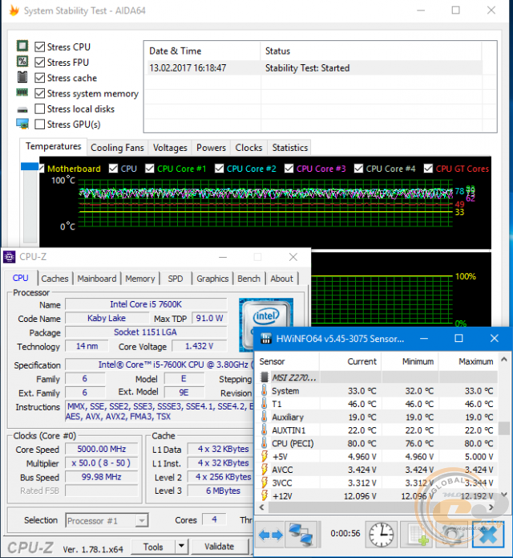Toggle CPU GT Cores graph checkbox
Image resolution: width=513 pixels, height=558 pixels.
click(x=428, y=169)
